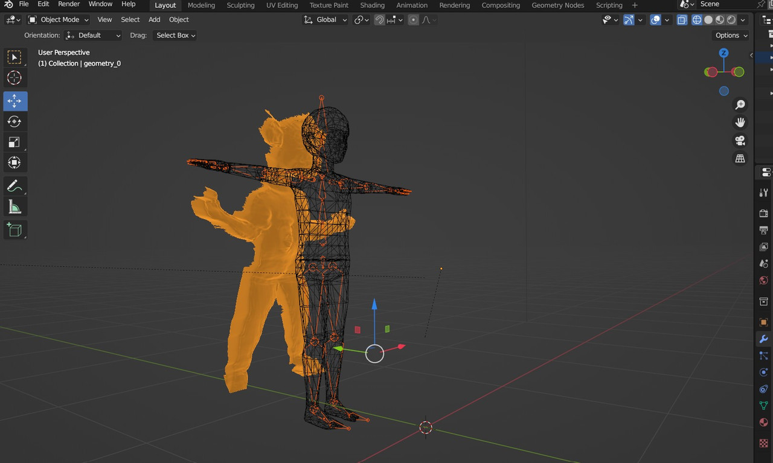The image size is (773, 463).
Task: Open the Output properties tab
Action: click(764, 231)
